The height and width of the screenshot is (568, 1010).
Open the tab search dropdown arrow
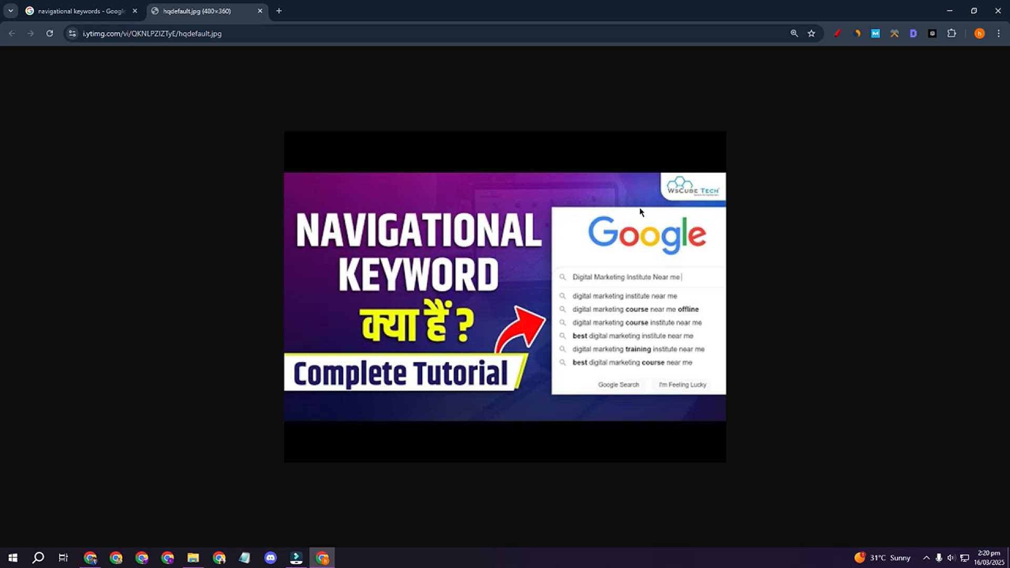pos(11,11)
